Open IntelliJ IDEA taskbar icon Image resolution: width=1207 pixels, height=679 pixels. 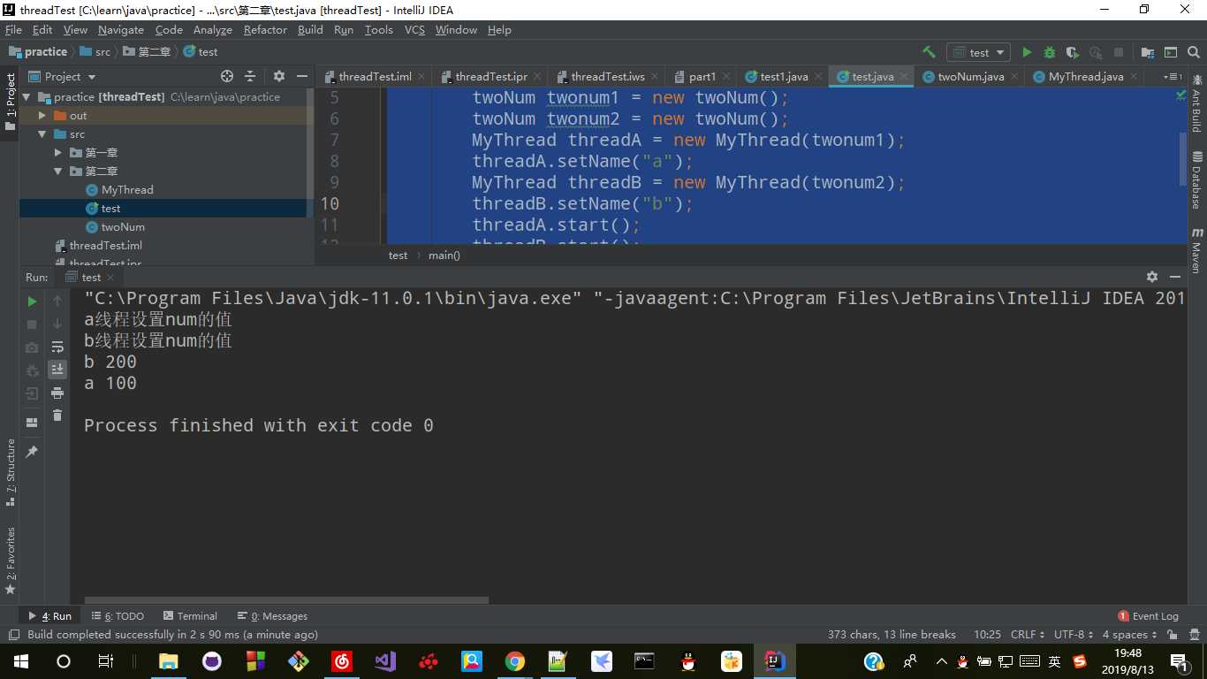pyautogui.click(x=773, y=660)
